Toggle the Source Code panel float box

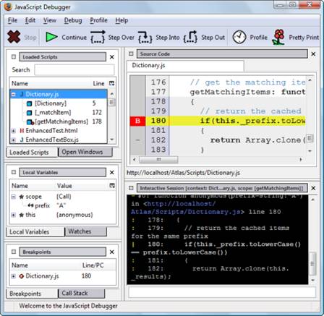coord(131,54)
